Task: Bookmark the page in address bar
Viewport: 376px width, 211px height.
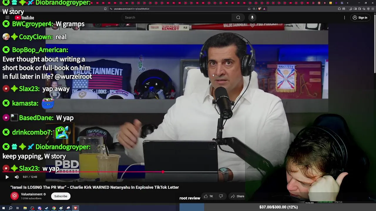Action: pos(105,9)
